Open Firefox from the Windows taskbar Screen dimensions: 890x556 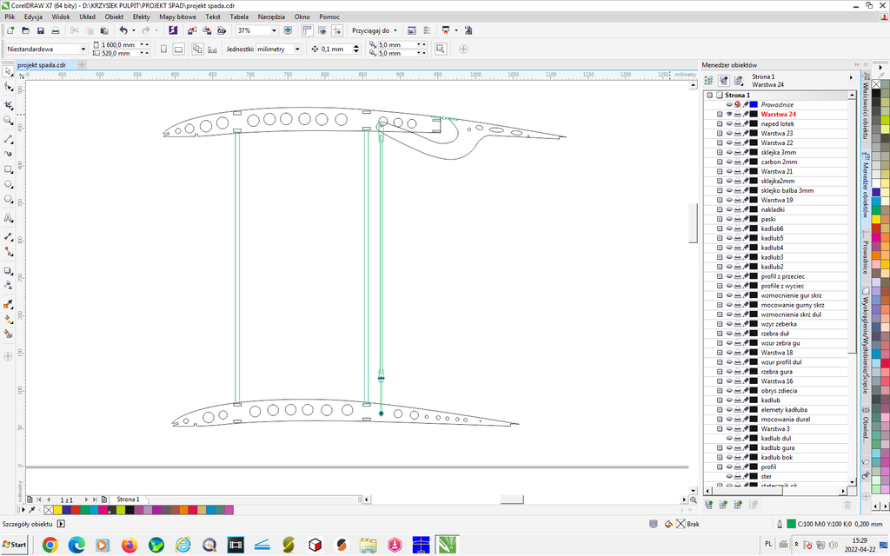pyautogui.click(x=130, y=545)
